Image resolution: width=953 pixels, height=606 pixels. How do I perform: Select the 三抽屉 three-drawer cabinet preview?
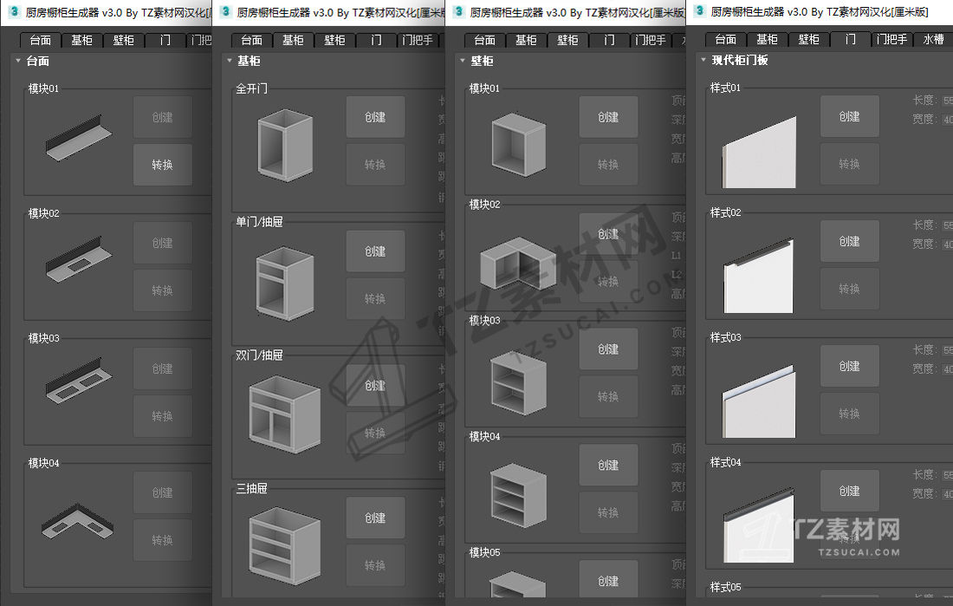(x=284, y=546)
